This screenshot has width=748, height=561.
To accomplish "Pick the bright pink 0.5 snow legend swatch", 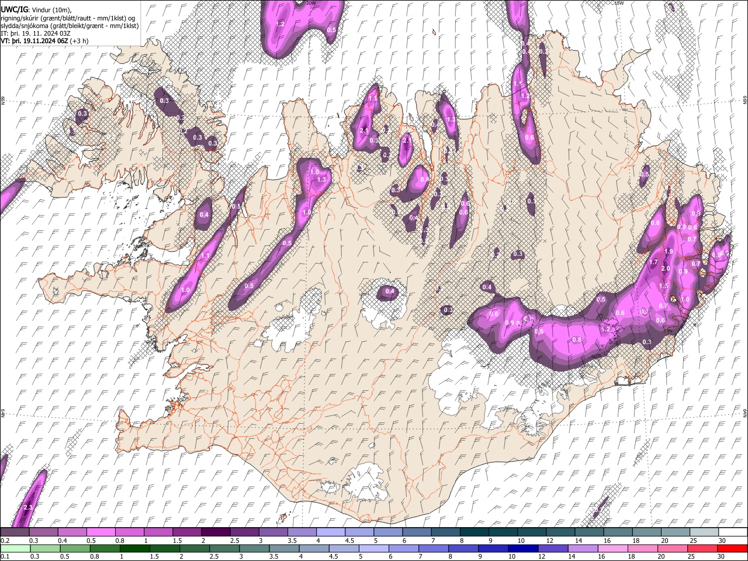I will (101, 532).
